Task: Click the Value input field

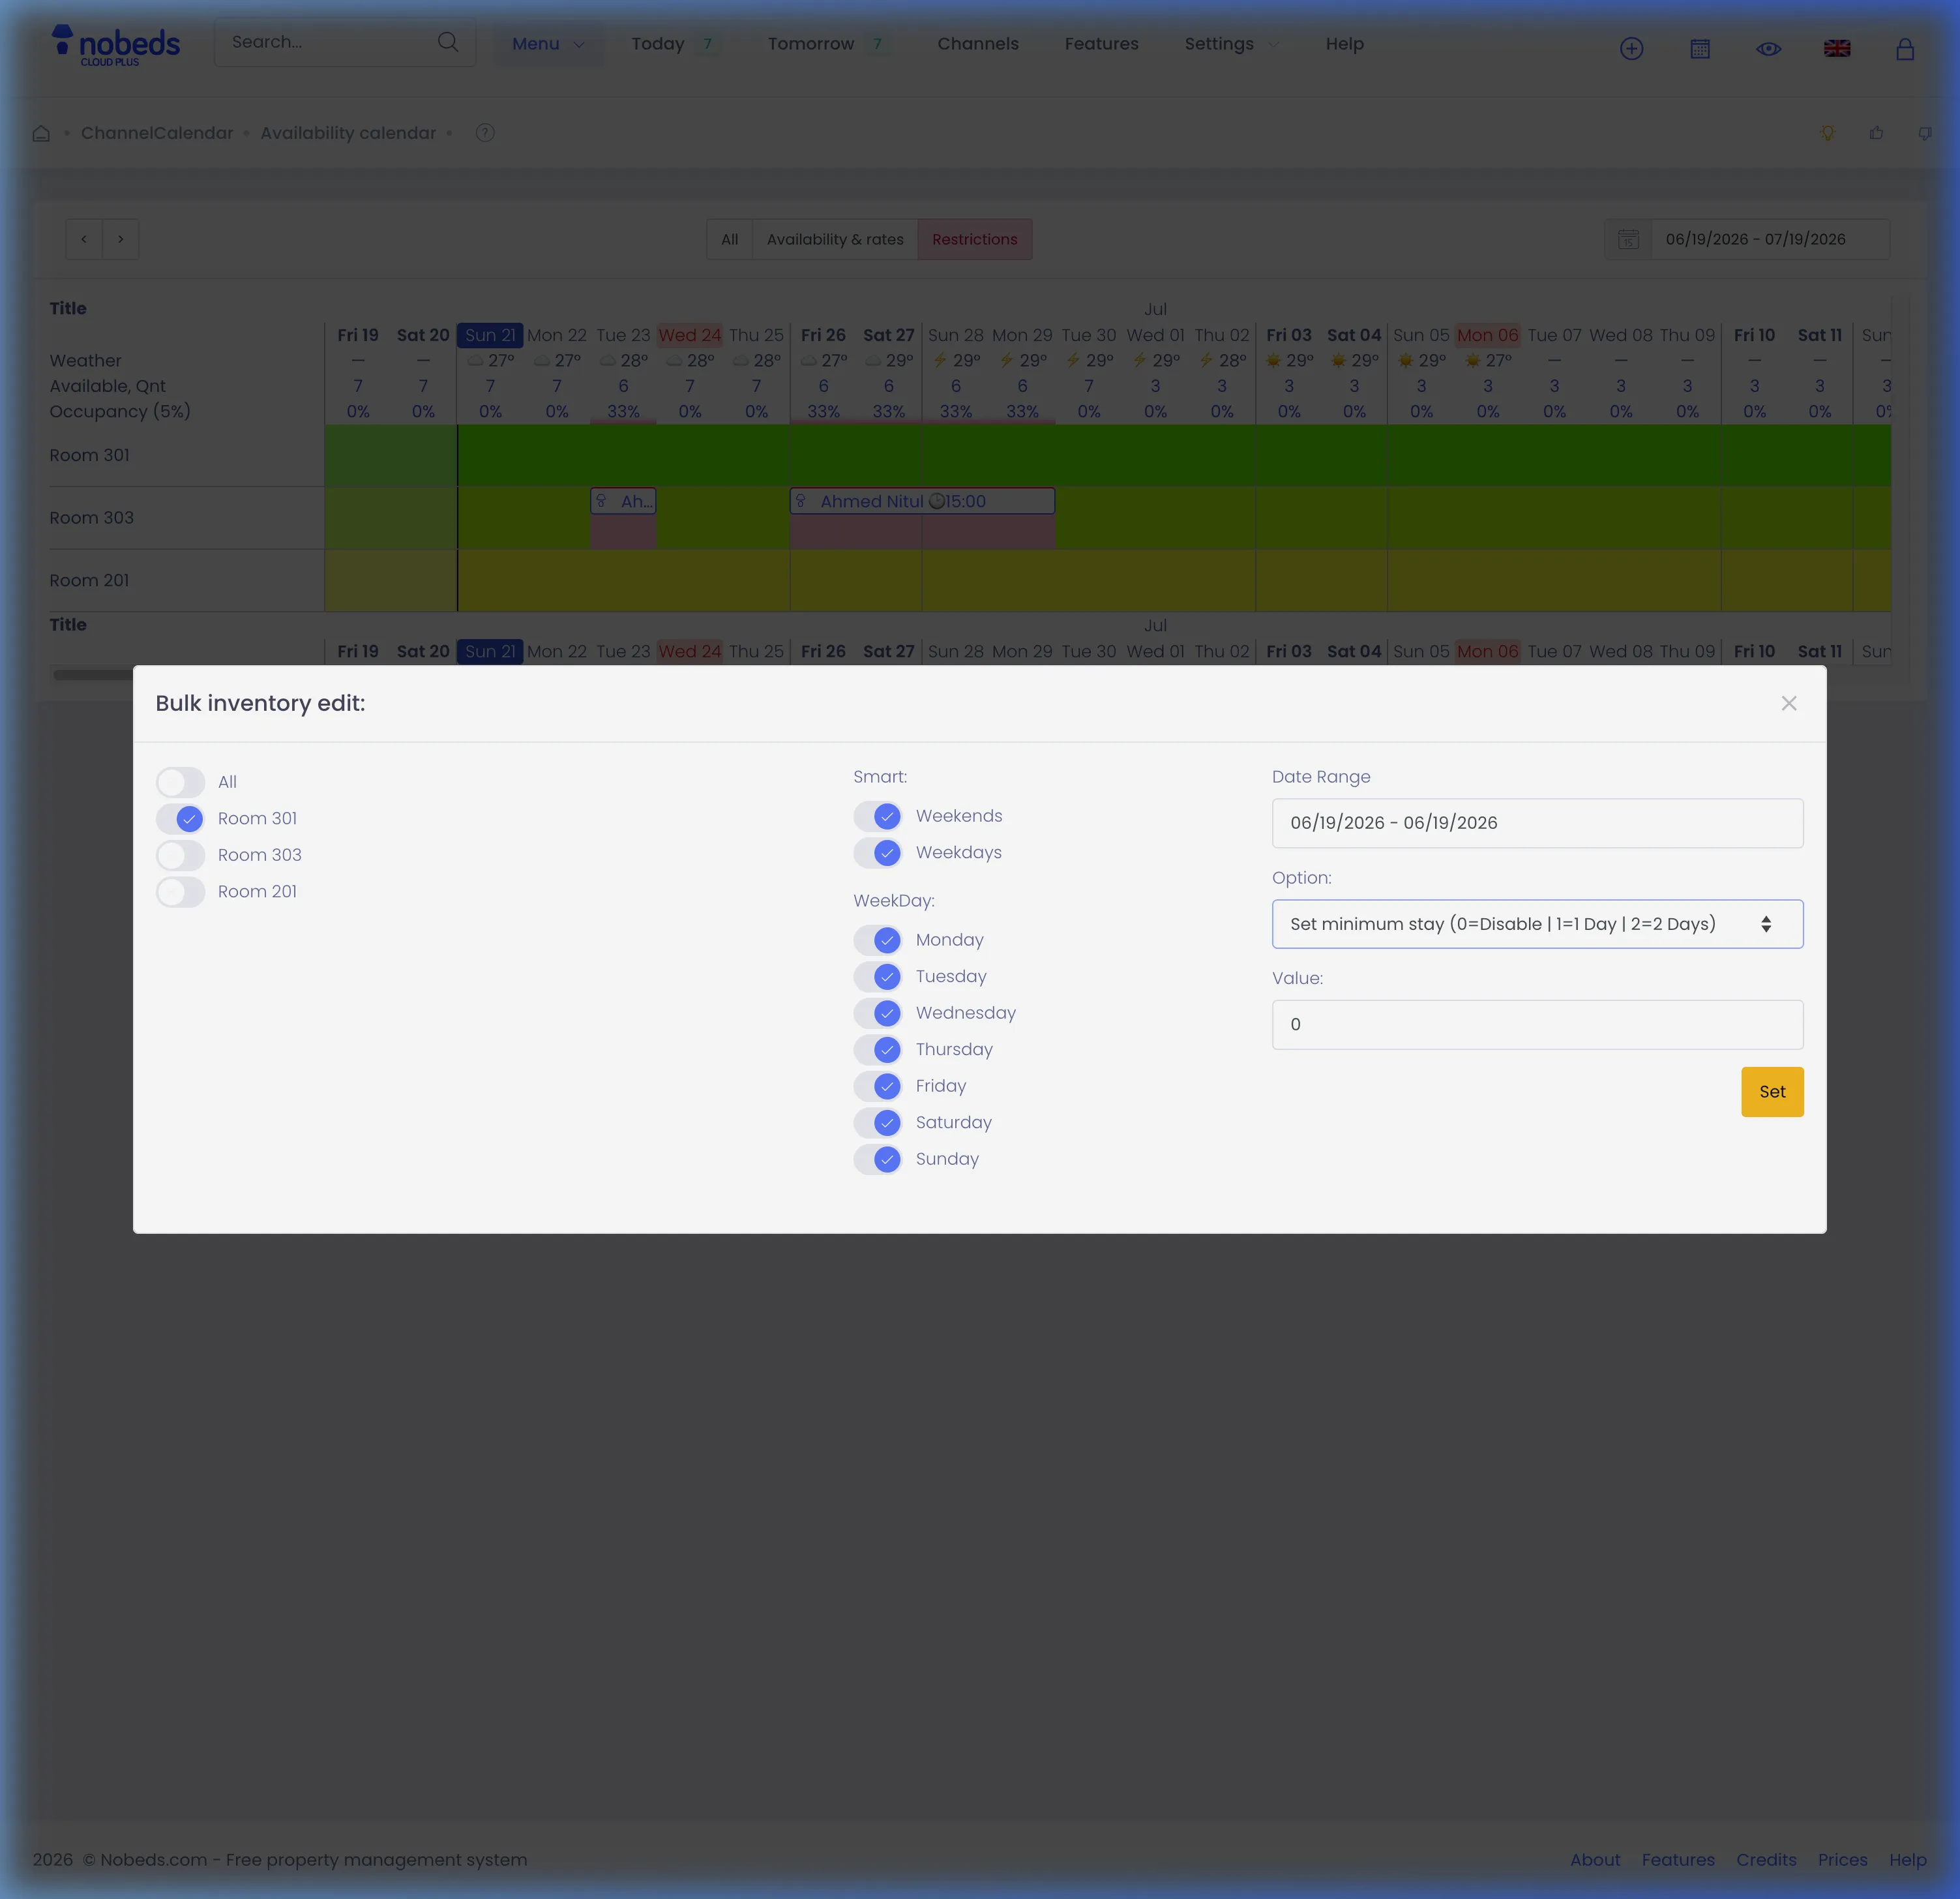Action: coord(1537,1025)
